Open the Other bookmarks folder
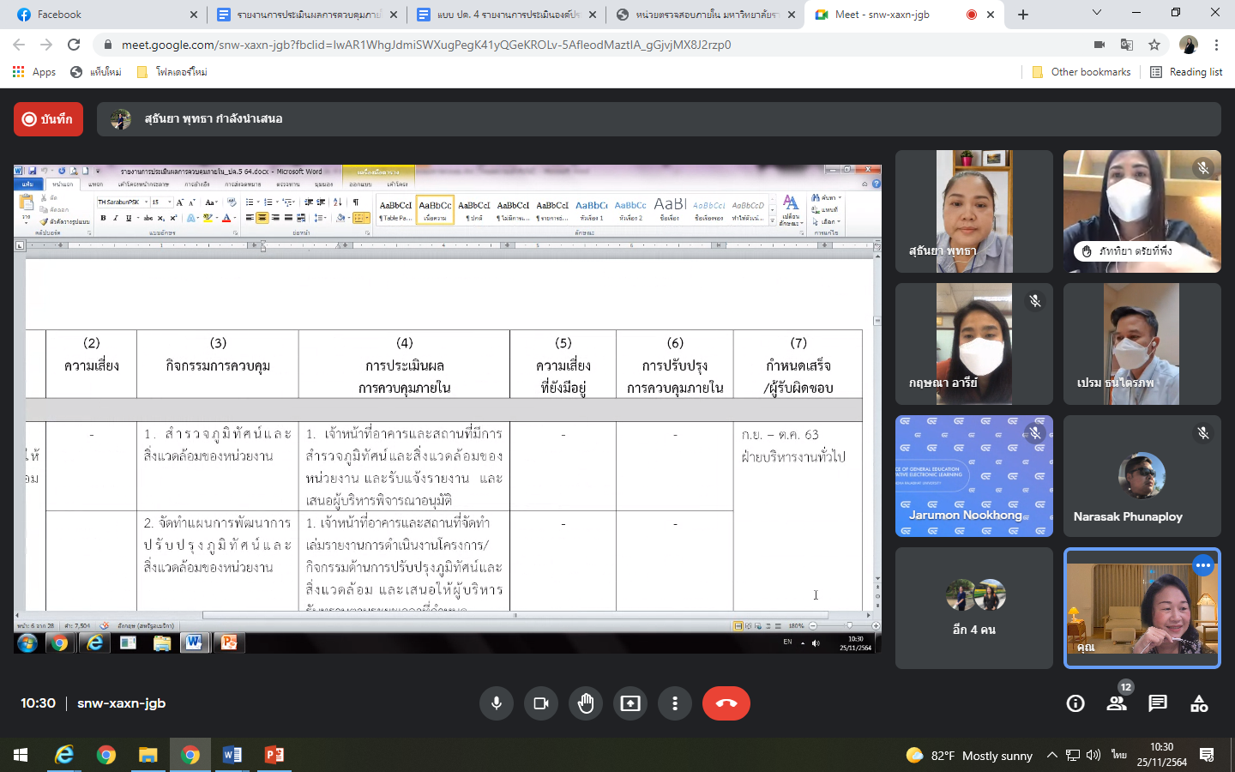 pyautogui.click(x=1081, y=72)
